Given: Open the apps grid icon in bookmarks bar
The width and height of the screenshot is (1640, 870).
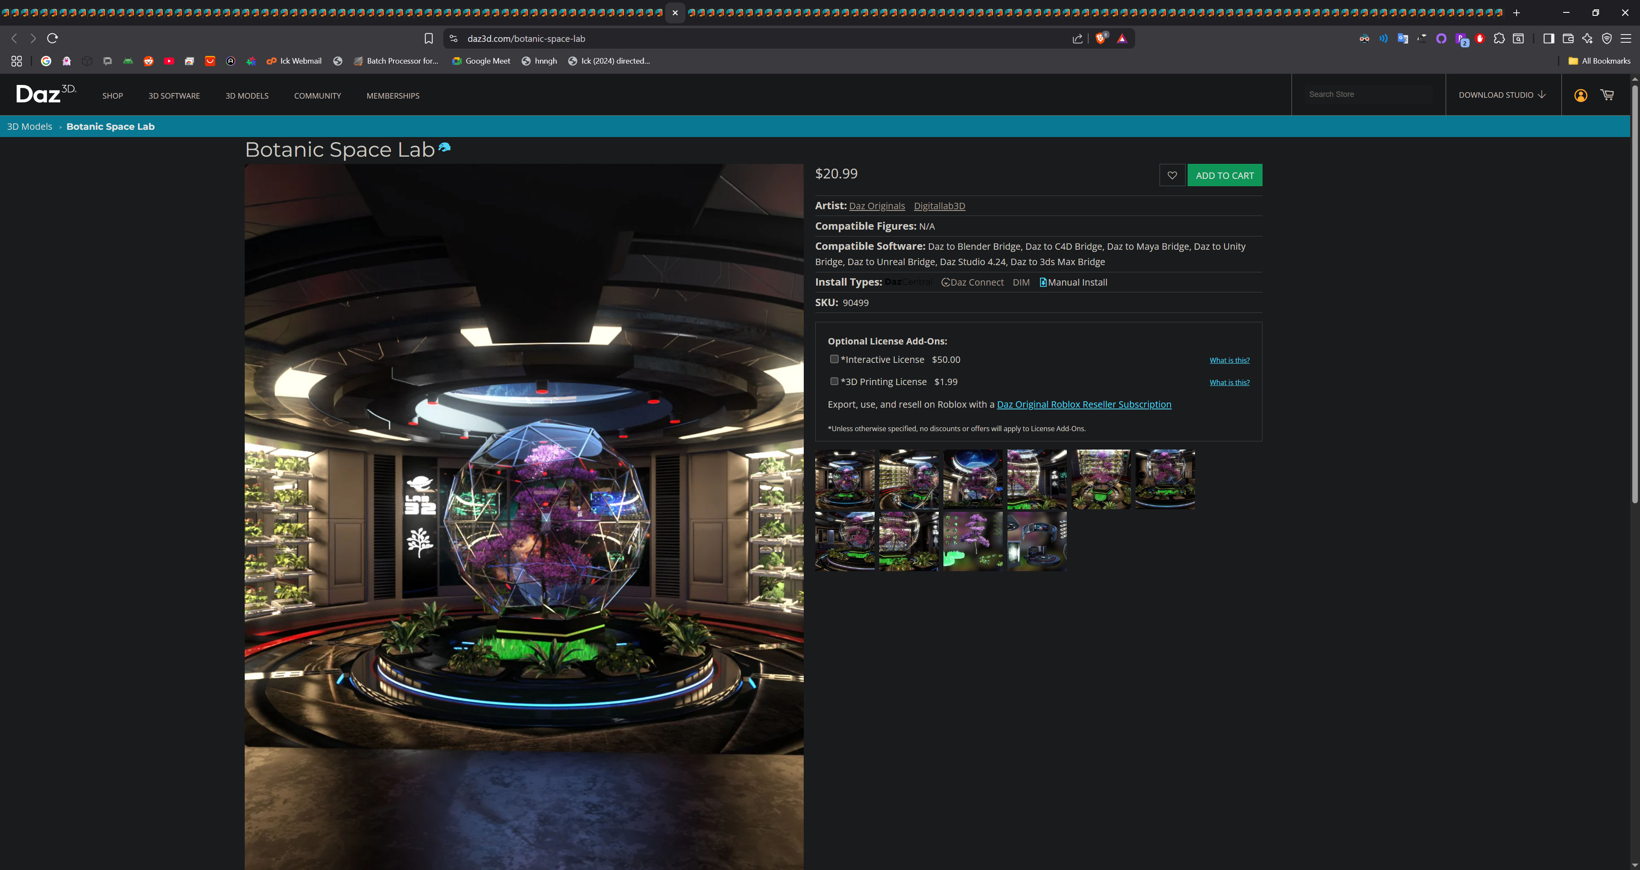Looking at the screenshot, I should point(17,61).
